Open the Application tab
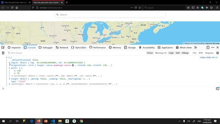220x124 pixels. (165, 48)
